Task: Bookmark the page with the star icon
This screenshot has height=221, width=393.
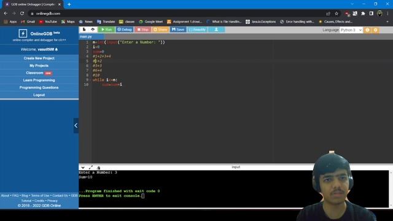Action: pos(337,14)
